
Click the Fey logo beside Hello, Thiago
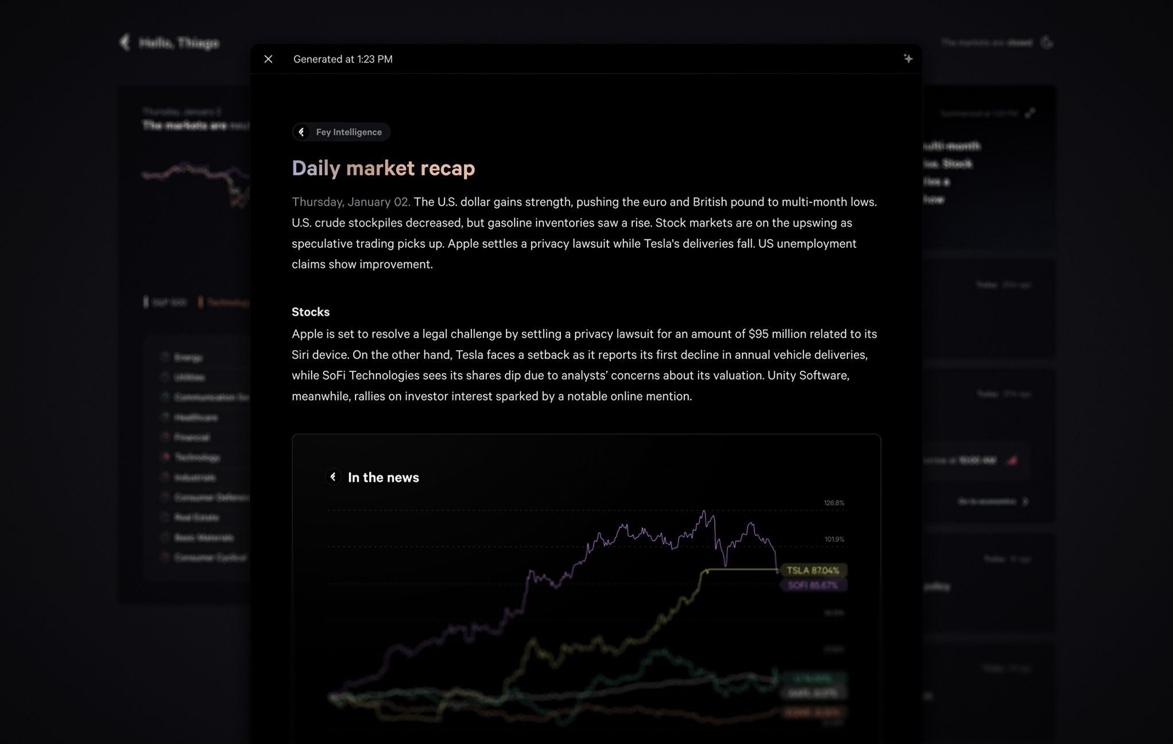tap(125, 42)
